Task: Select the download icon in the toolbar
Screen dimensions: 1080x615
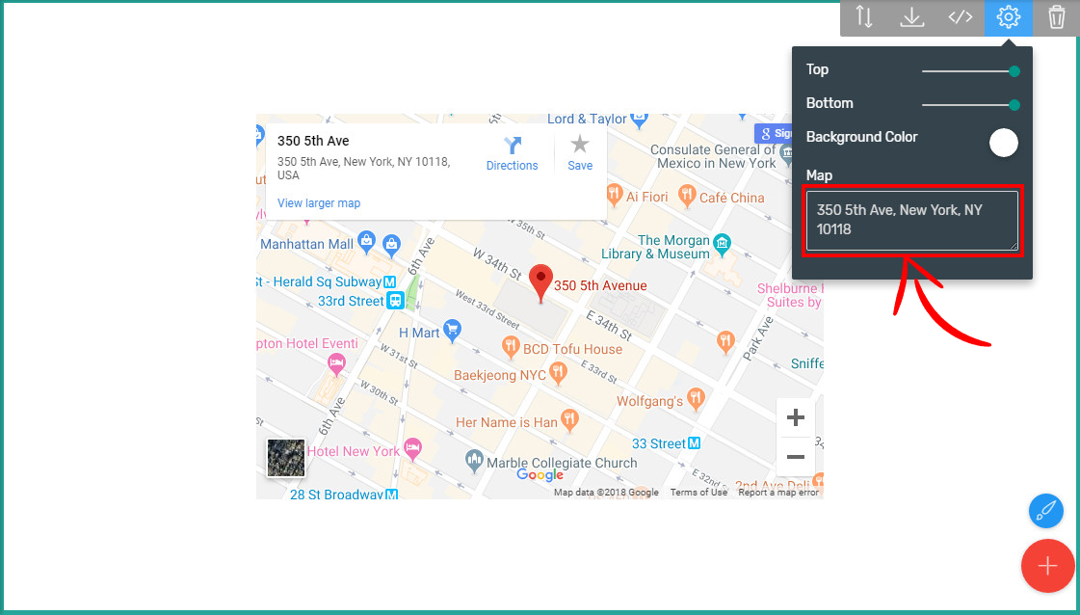Action: [x=911, y=17]
